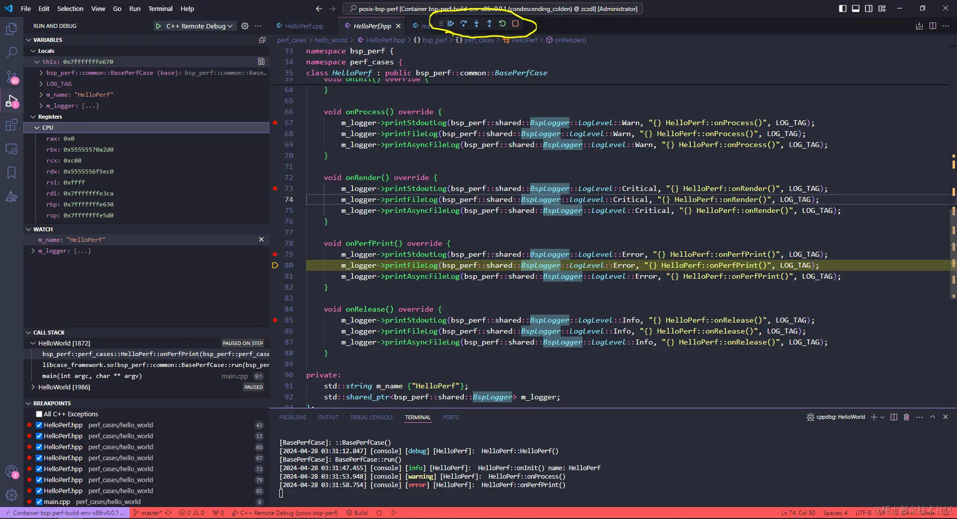
Task: Click the command center search box
Action: click(493, 8)
